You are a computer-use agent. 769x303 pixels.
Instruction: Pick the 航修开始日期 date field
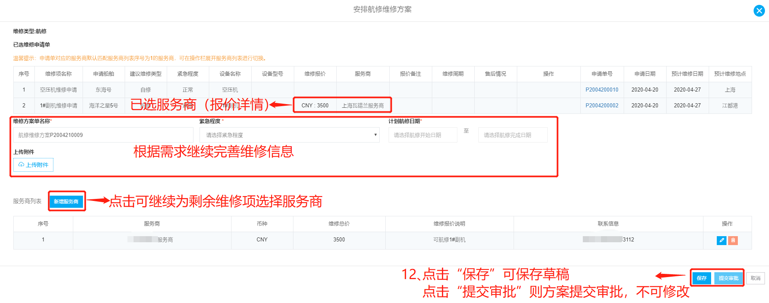point(423,135)
